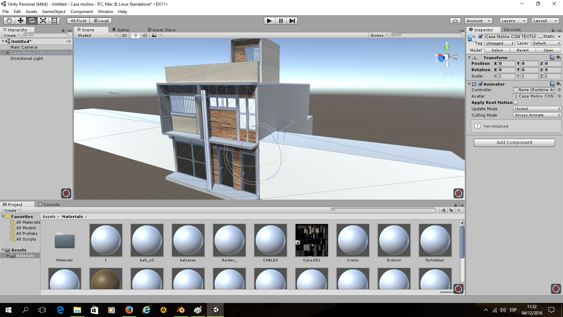Screen dimensions: 563x317
Task: Open Transform component help reference
Action: [x=552, y=57]
